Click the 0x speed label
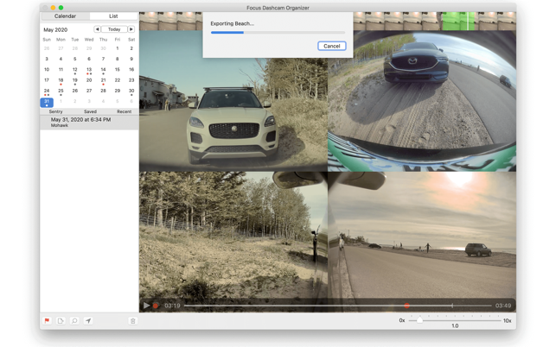Image resolution: width=556 pixels, height=347 pixels. coord(402,320)
